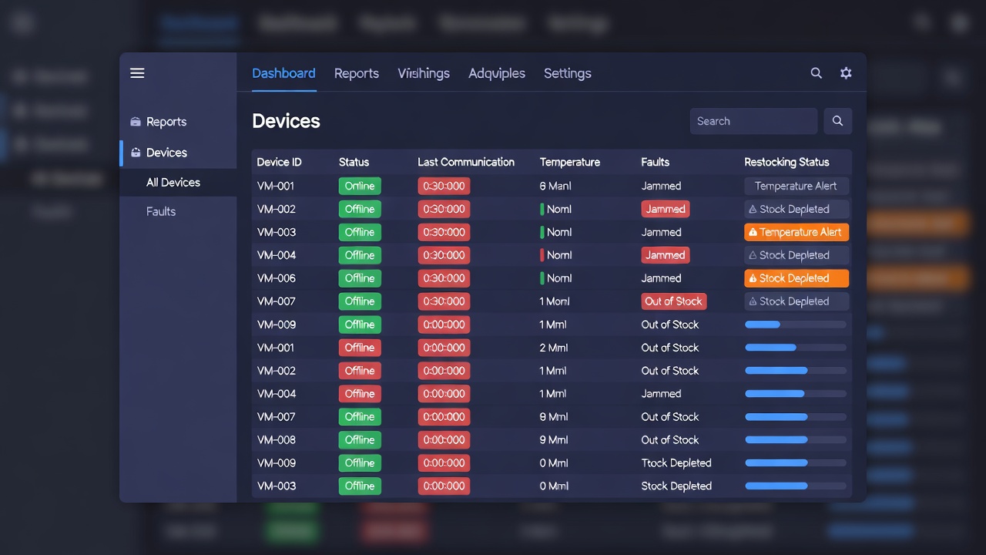This screenshot has height=555, width=986.
Task: Toggle the Jammed fault badge for VM-004
Action: (665, 254)
